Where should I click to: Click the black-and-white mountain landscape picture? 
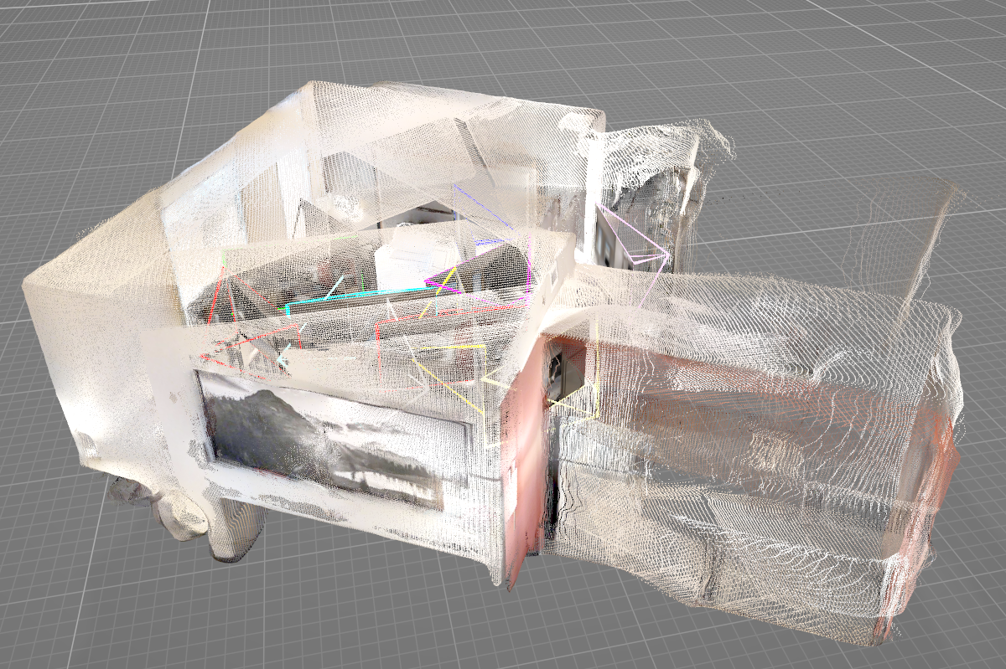pyautogui.click(x=327, y=440)
